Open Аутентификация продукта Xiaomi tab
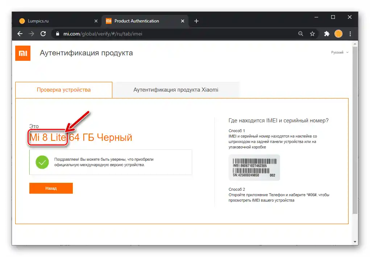The width and height of the screenshot is (370, 257). (x=176, y=90)
